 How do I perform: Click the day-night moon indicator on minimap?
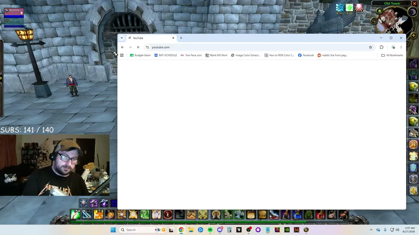tap(412, 12)
